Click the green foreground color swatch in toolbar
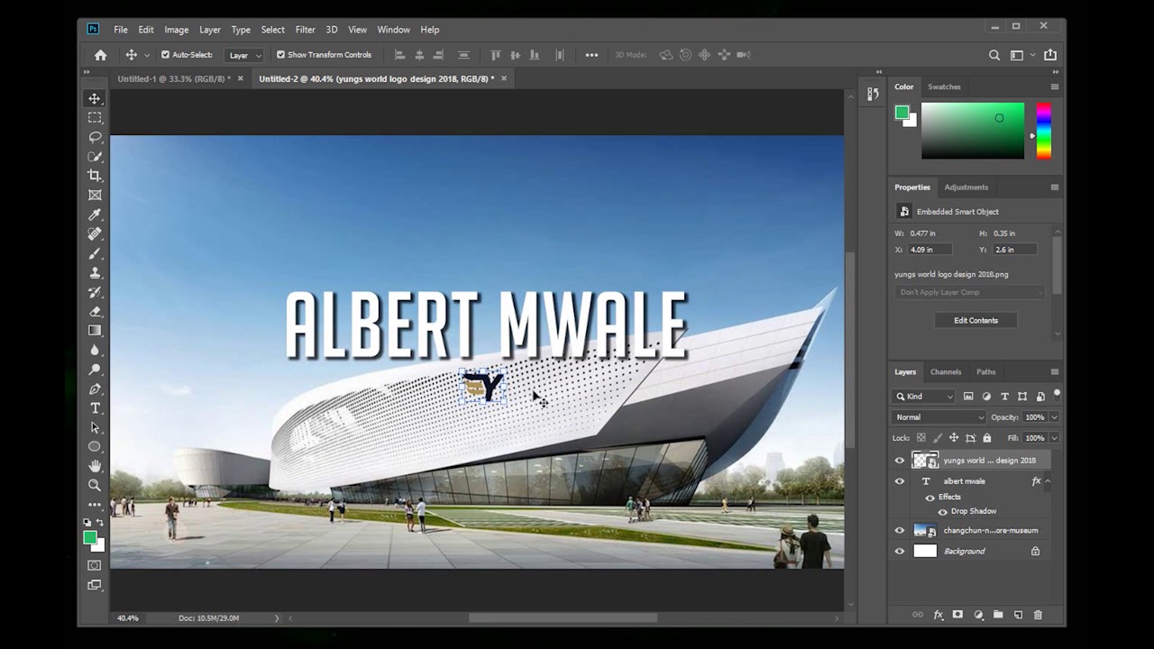1154x649 pixels. coord(90,537)
